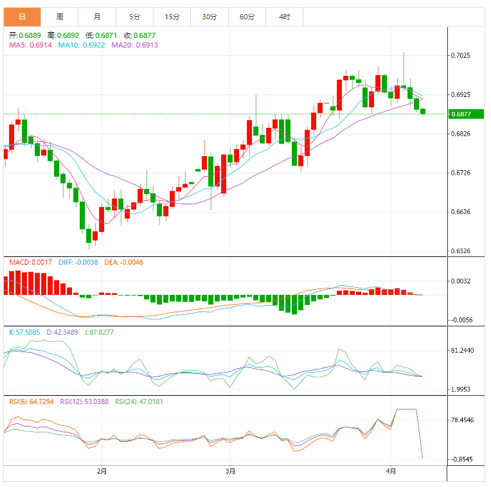Image resolution: width=491 pixels, height=487 pixels.
Task: Click the MA10: 0.6922 legend label
Action: click(82, 45)
